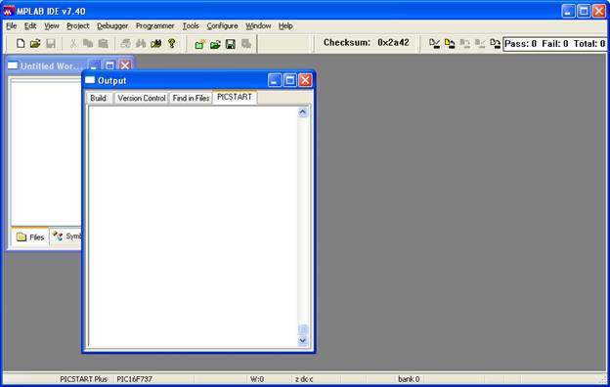
Task: Select the Symbols tab in workspace window
Action: pyautogui.click(x=66, y=236)
